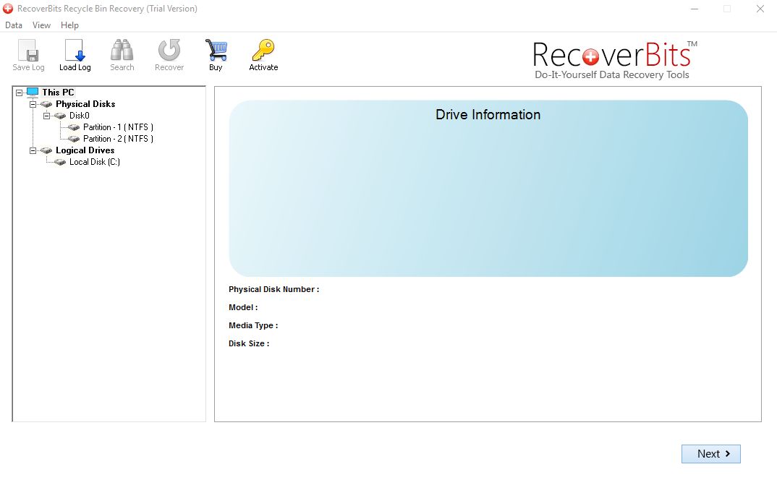The image size is (777, 480).
Task: Click the Buy shopping cart icon
Action: coord(216,51)
